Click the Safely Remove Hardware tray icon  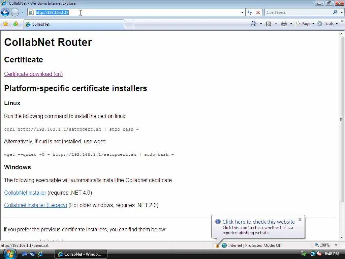[304, 254]
